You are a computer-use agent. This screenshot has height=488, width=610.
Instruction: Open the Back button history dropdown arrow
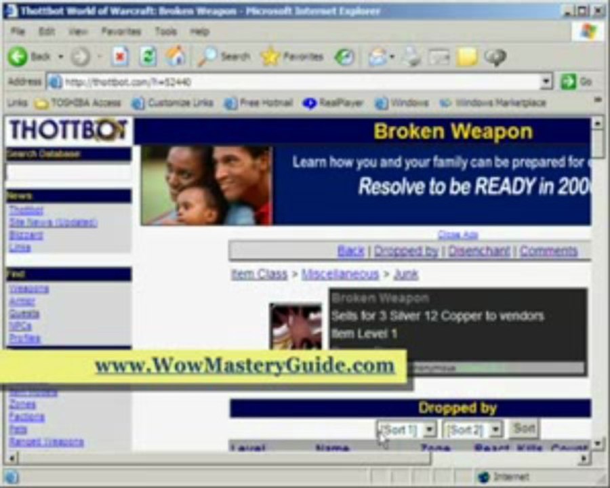[61, 57]
